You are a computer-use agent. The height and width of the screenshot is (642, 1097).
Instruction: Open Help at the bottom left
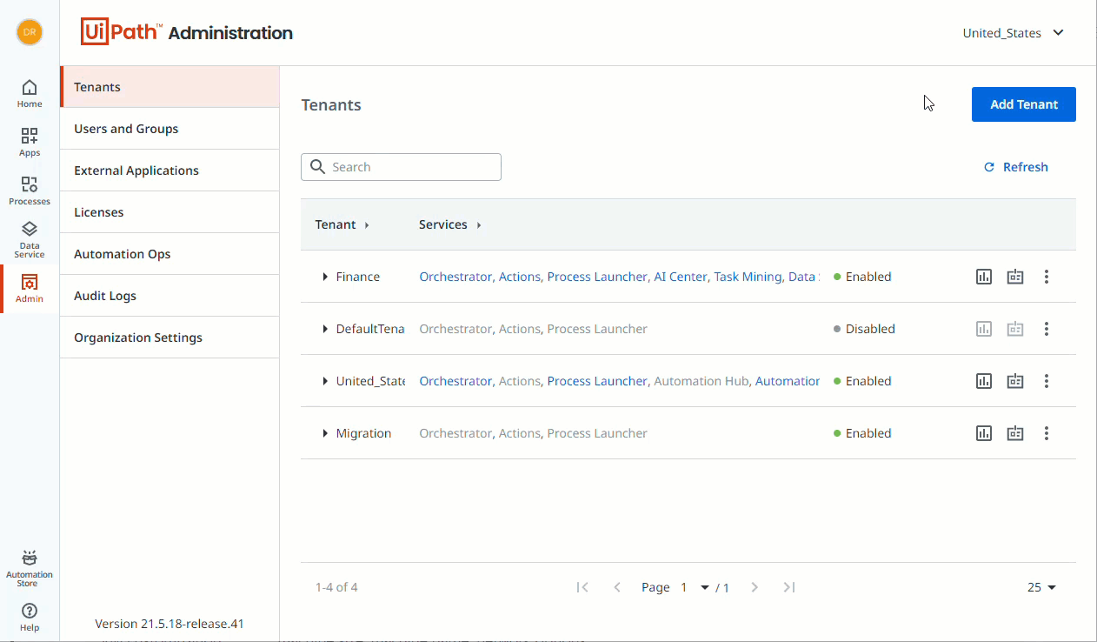[x=30, y=618]
